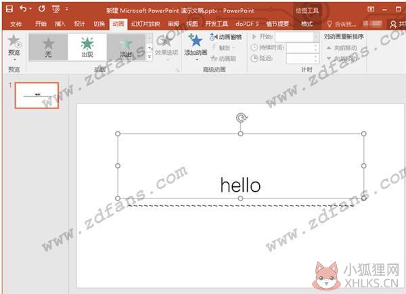406x294 pixels.
Task: Expand the 添加动画 dropdown arrow
Action: click(x=197, y=60)
